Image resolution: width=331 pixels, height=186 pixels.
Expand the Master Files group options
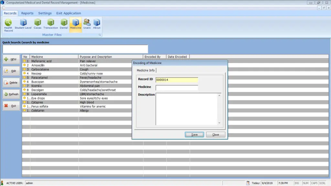[x=100, y=35]
